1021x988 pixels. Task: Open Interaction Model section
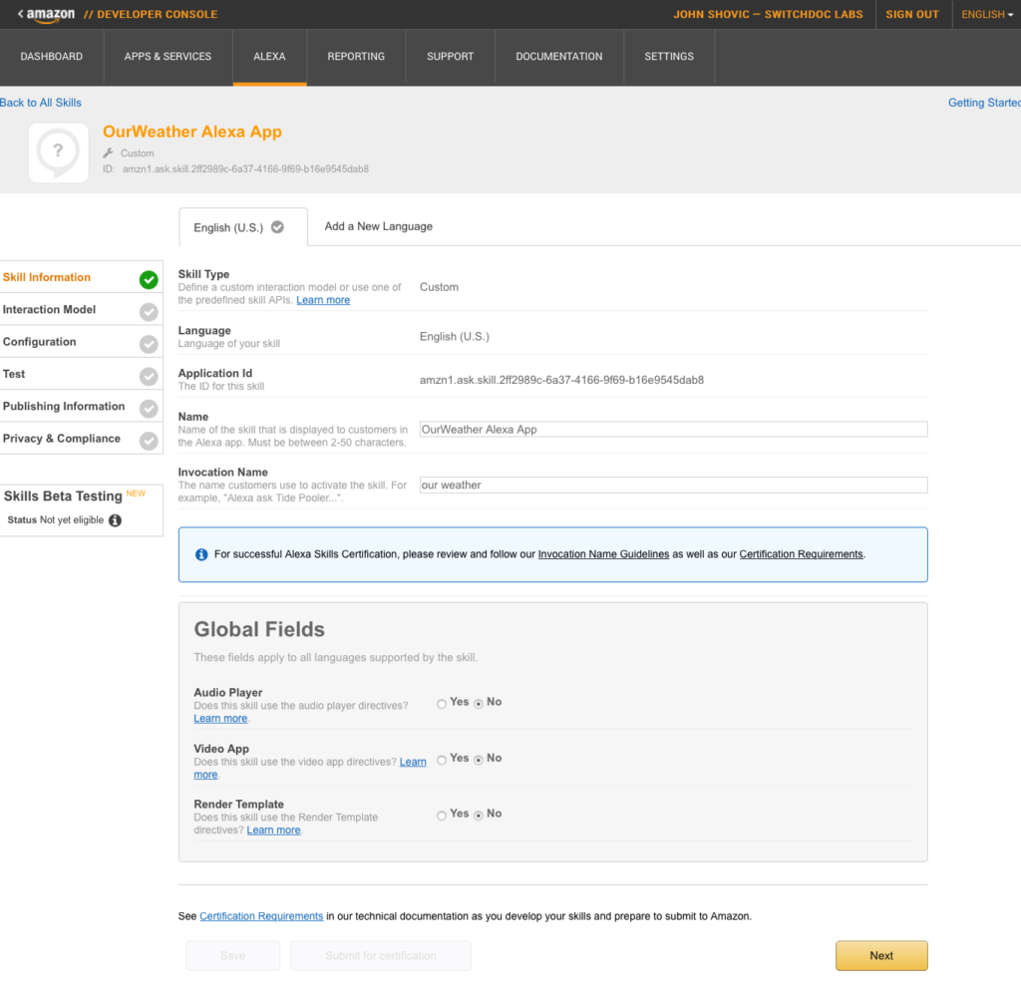tap(82, 310)
